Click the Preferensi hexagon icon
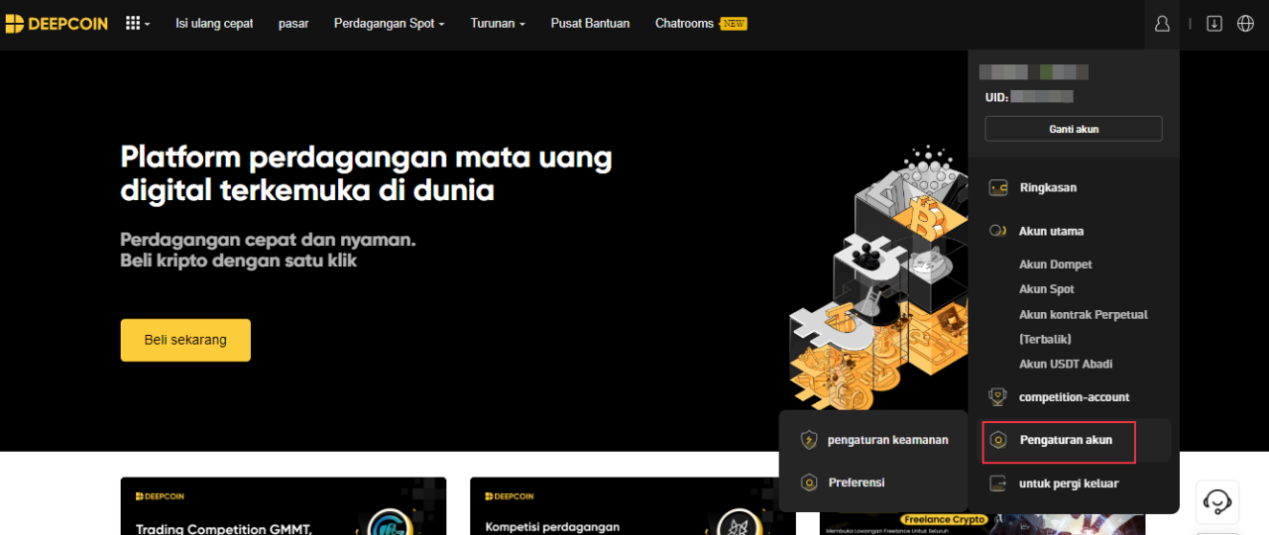Screen dimensions: 1269x535 click(x=809, y=482)
